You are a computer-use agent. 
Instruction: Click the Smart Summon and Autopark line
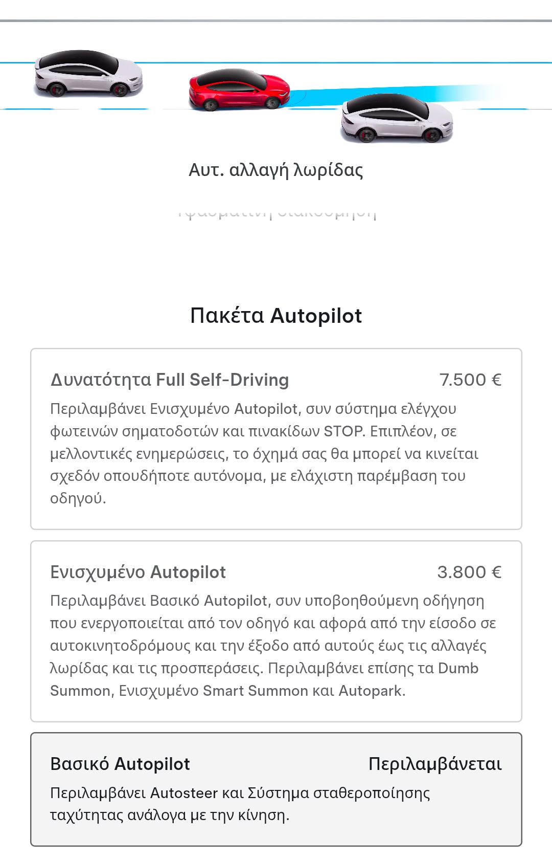(x=228, y=691)
